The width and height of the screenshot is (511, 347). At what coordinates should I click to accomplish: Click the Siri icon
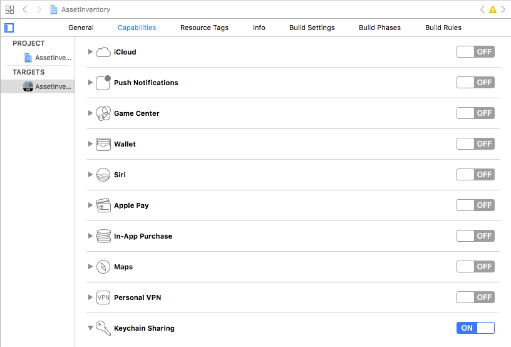click(x=103, y=175)
